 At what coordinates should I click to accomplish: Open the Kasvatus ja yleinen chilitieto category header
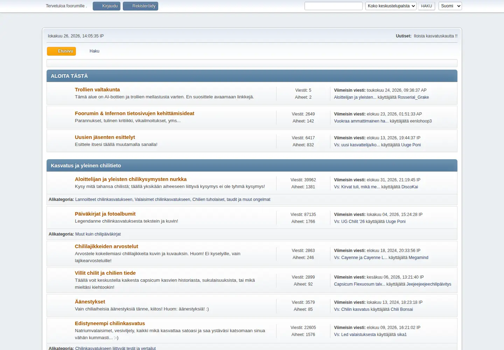coord(86,166)
